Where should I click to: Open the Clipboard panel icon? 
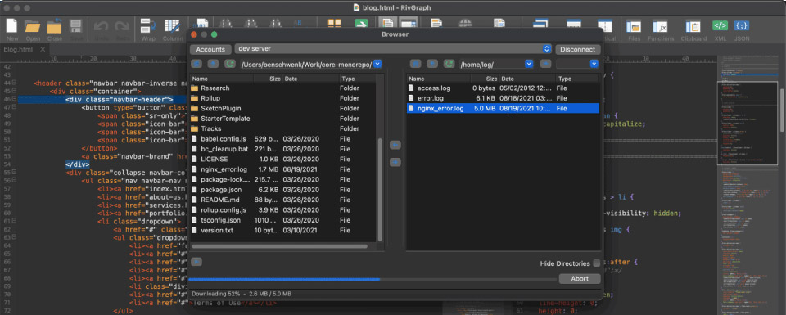(x=693, y=26)
